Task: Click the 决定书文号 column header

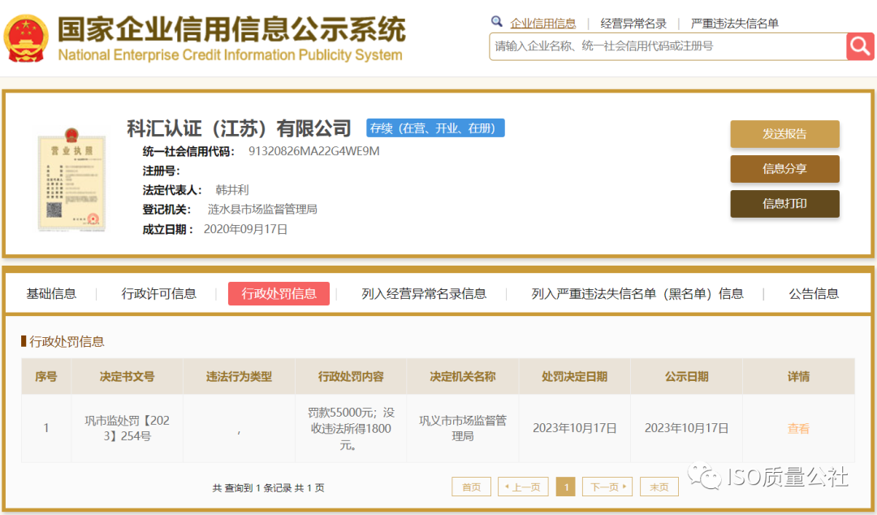Action: click(x=127, y=377)
